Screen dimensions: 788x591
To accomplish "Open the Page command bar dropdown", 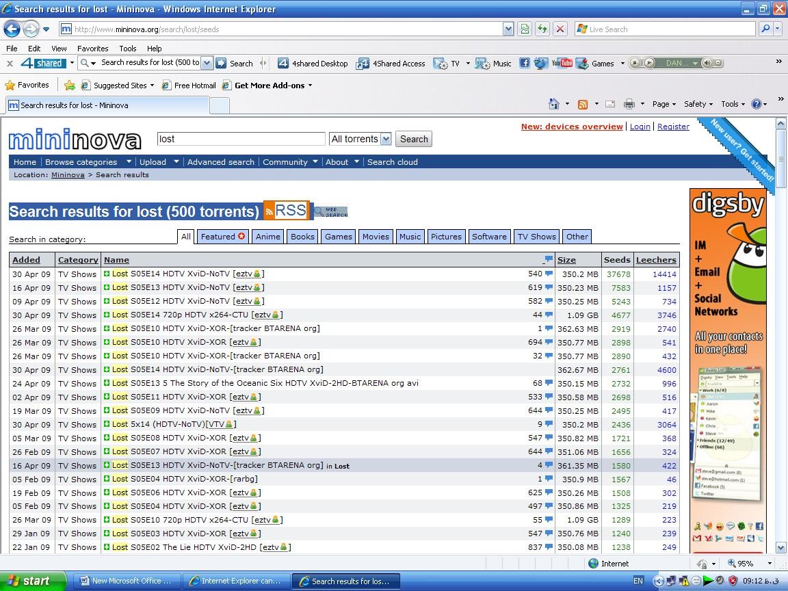I will tap(664, 104).
